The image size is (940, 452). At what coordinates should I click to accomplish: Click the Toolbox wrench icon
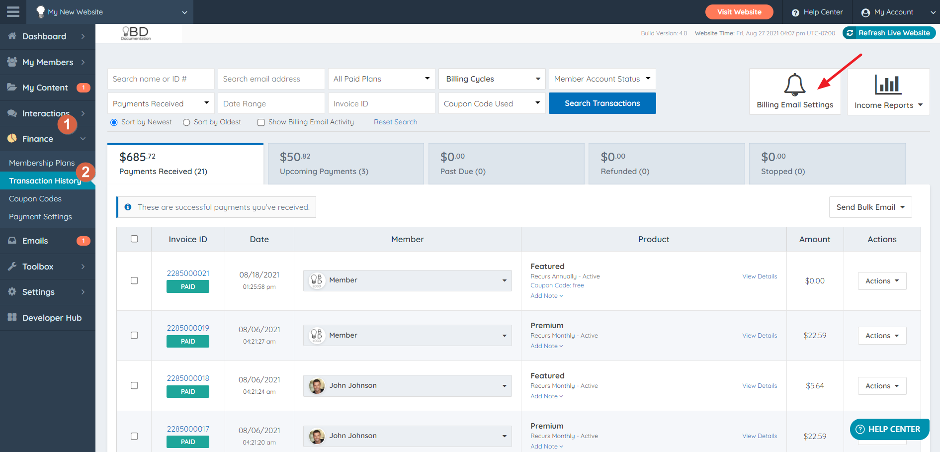[12, 266]
